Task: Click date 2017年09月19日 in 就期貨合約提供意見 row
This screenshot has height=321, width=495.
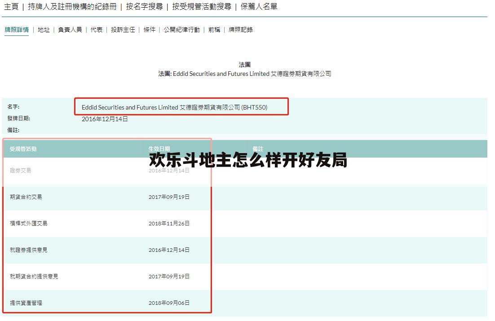Action: pyautogui.click(x=169, y=277)
